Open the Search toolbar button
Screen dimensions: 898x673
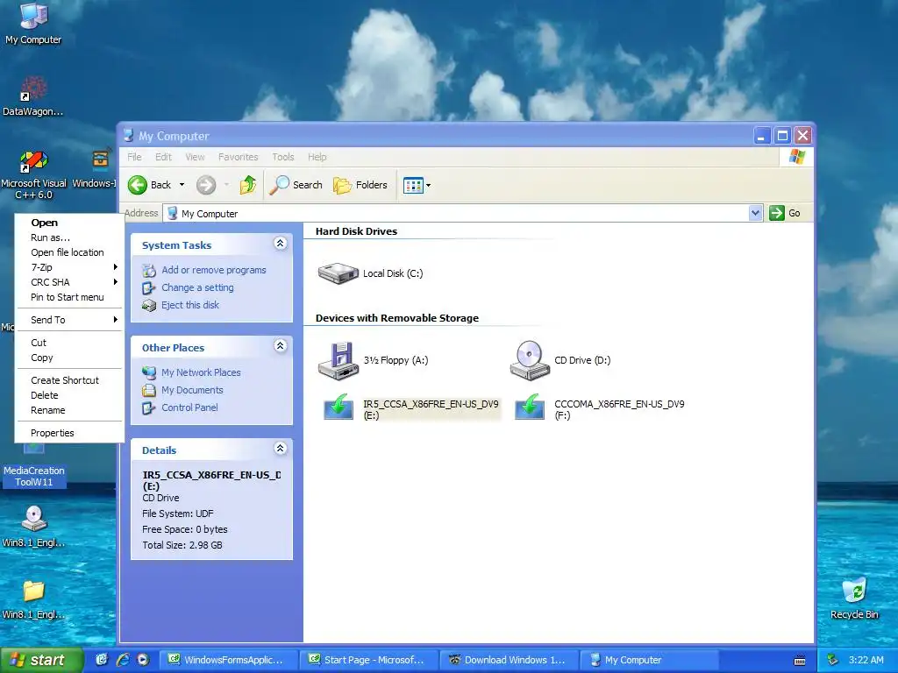296,185
